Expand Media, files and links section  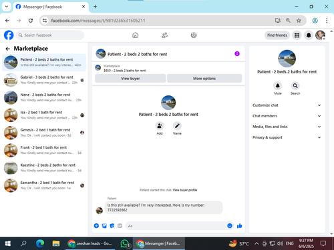point(287,127)
